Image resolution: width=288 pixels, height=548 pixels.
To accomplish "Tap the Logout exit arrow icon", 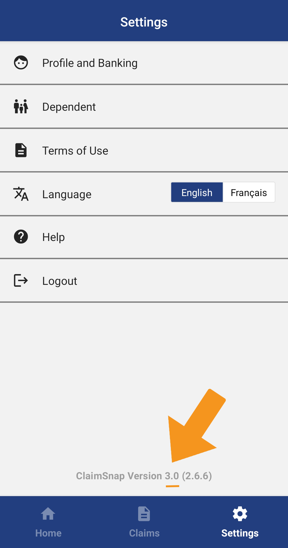I will coord(21,281).
